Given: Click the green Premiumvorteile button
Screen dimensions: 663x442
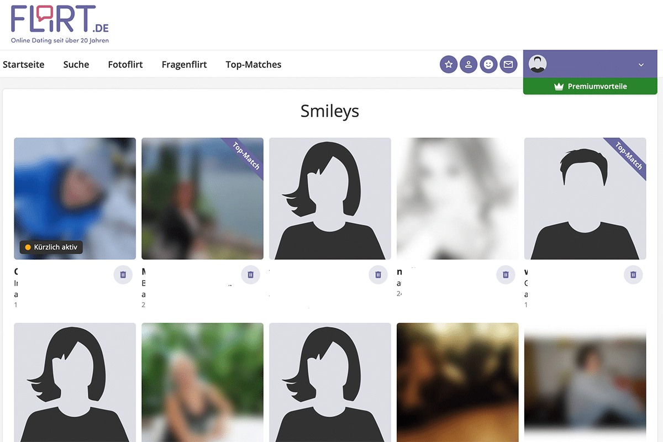Looking at the screenshot, I should click(590, 86).
